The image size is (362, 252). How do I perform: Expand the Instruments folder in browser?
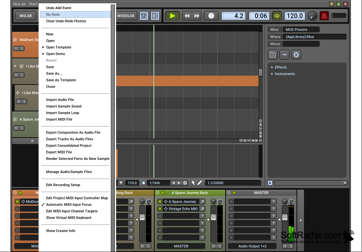coord(272,74)
